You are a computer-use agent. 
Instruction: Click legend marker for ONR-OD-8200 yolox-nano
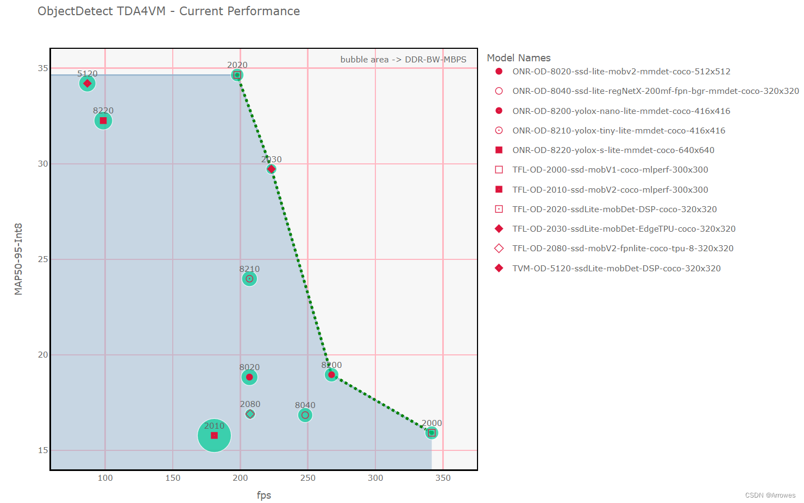(499, 111)
